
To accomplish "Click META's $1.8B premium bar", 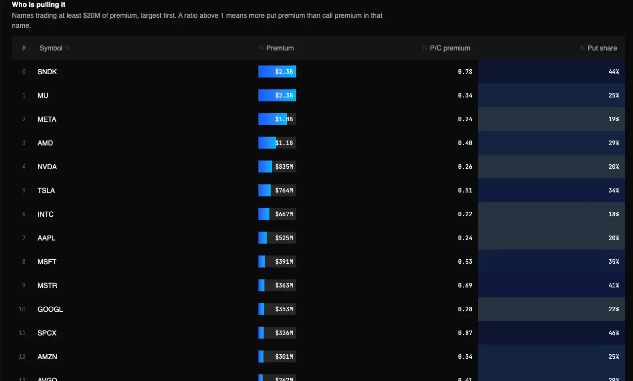I will click(x=277, y=119).
